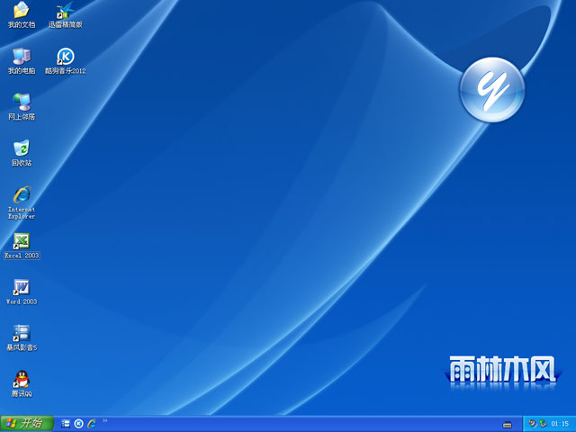
Task: Expand quick launch overflow chevron
Action: coord(105,420)
